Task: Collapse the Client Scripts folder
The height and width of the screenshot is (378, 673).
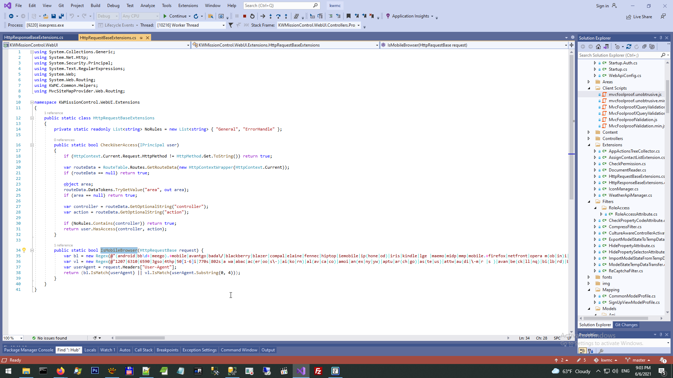Action: tap(589, 88)
